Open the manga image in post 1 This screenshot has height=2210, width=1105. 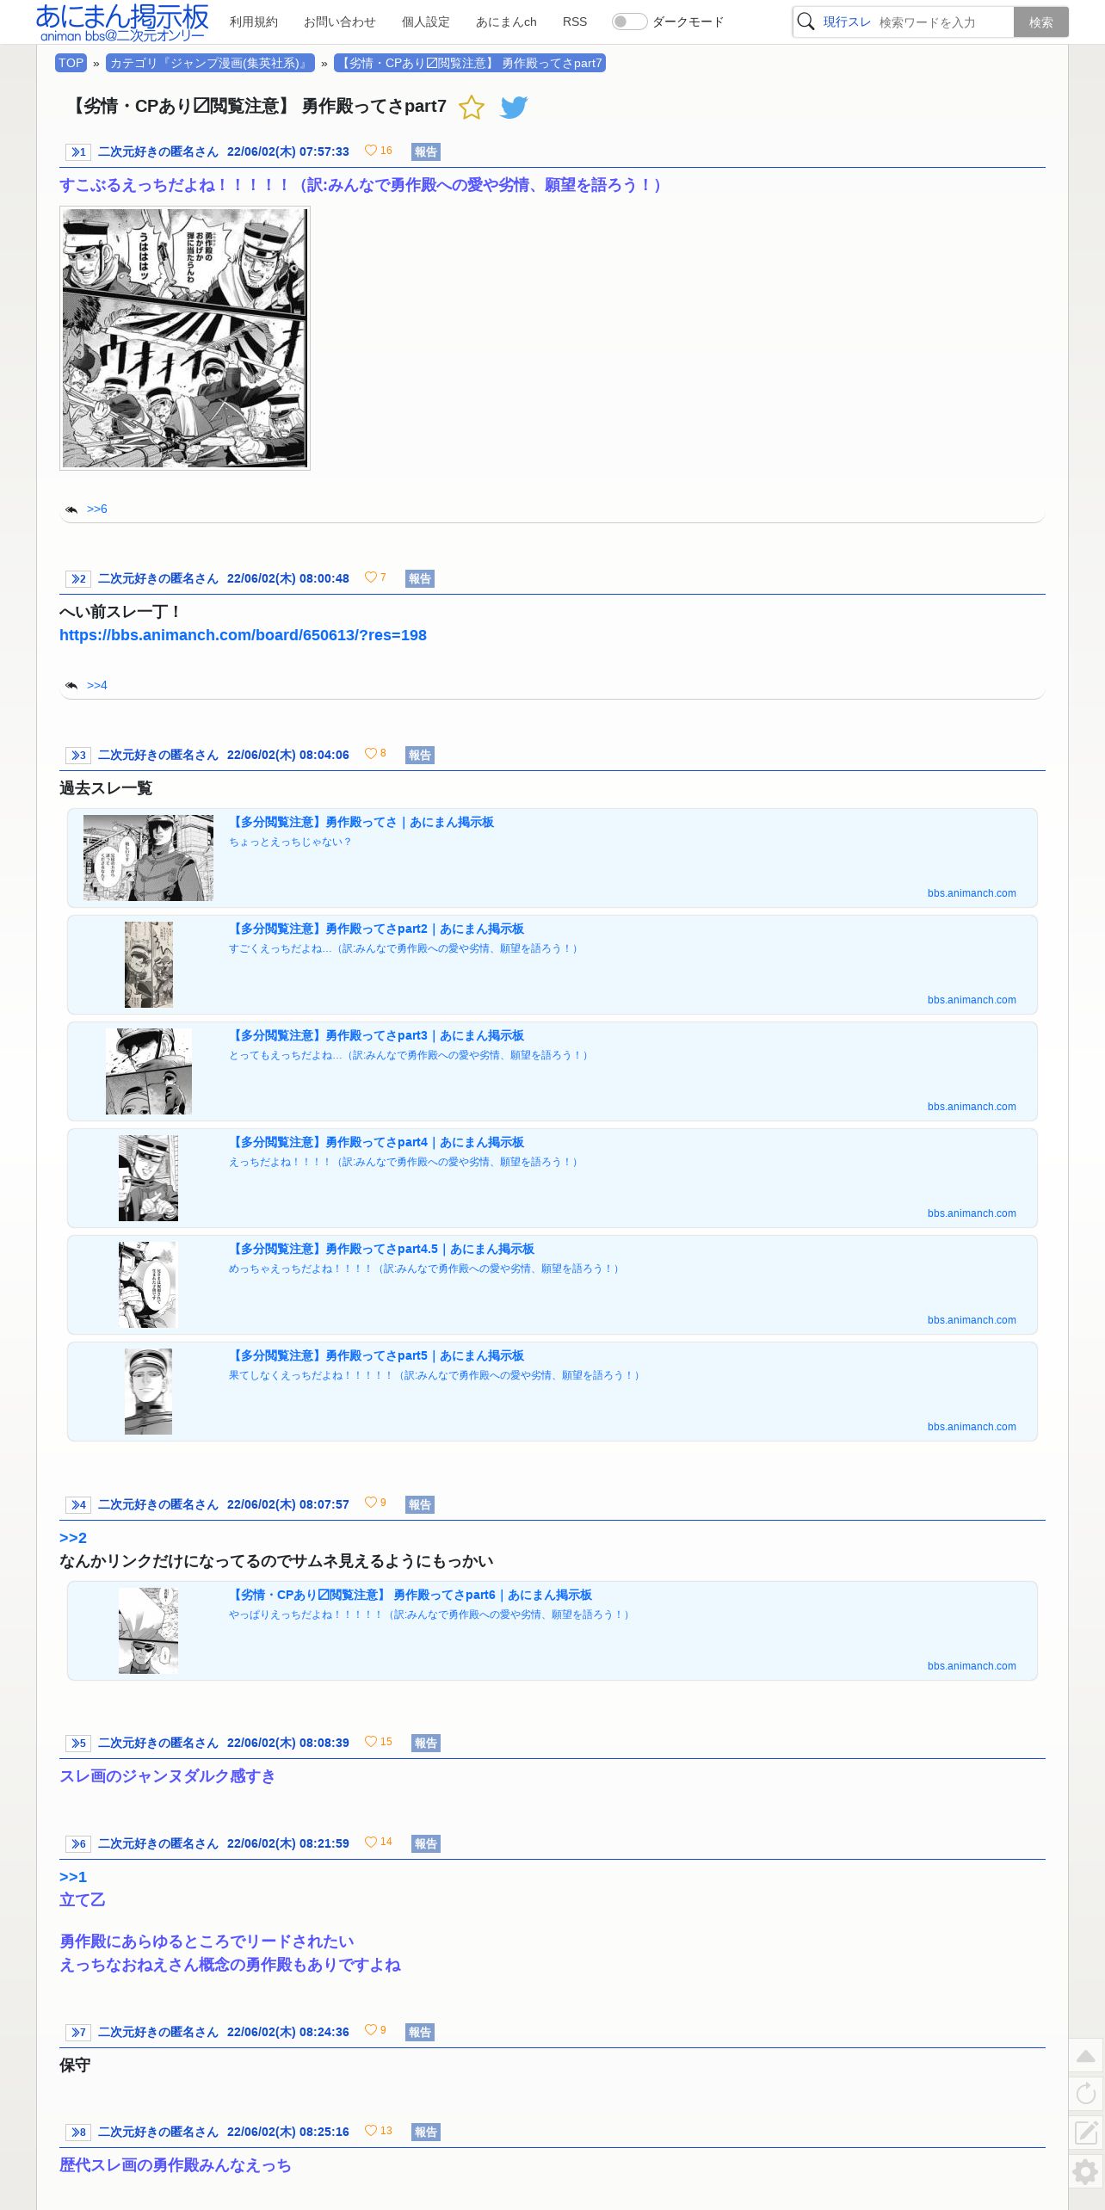(185, 338)
